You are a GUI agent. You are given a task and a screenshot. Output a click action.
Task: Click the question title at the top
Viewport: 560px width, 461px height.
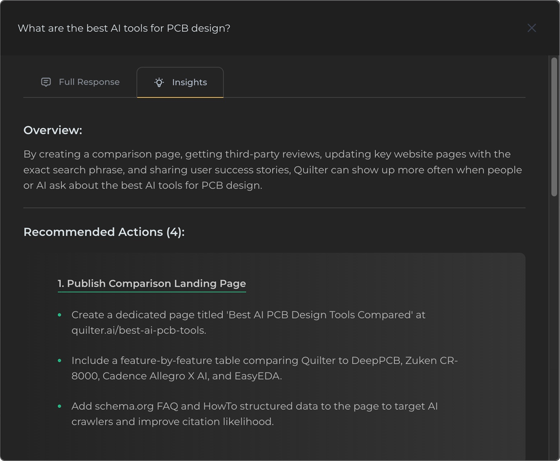pos(124,28)
